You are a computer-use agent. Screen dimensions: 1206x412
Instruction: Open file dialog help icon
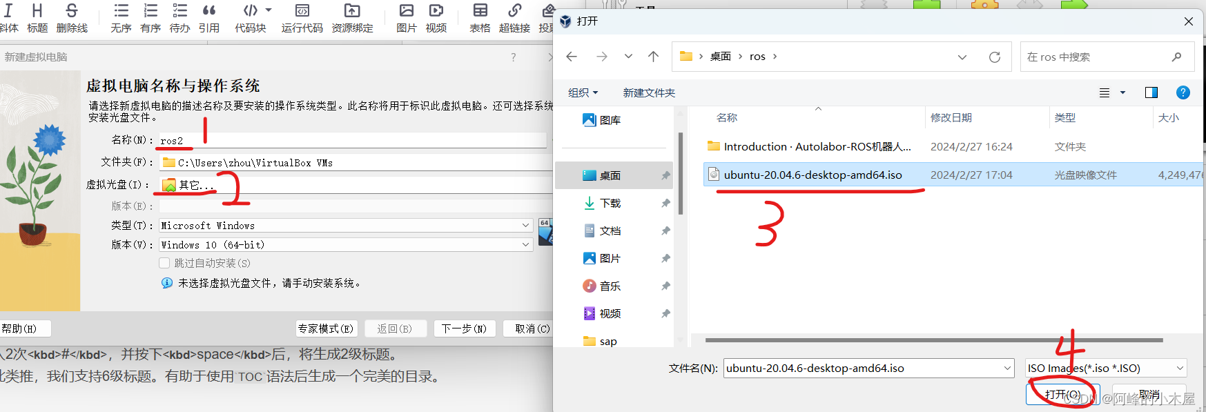(x=1183, y=92)
